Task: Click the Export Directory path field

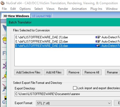Action: (x=67, y=94)
